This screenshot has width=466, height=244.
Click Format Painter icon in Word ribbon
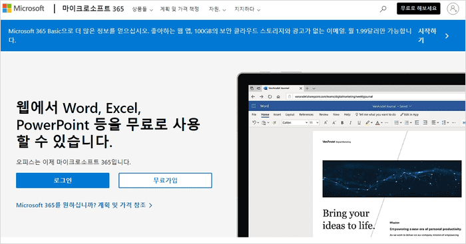pyautogui.click(x=274, y=122)
